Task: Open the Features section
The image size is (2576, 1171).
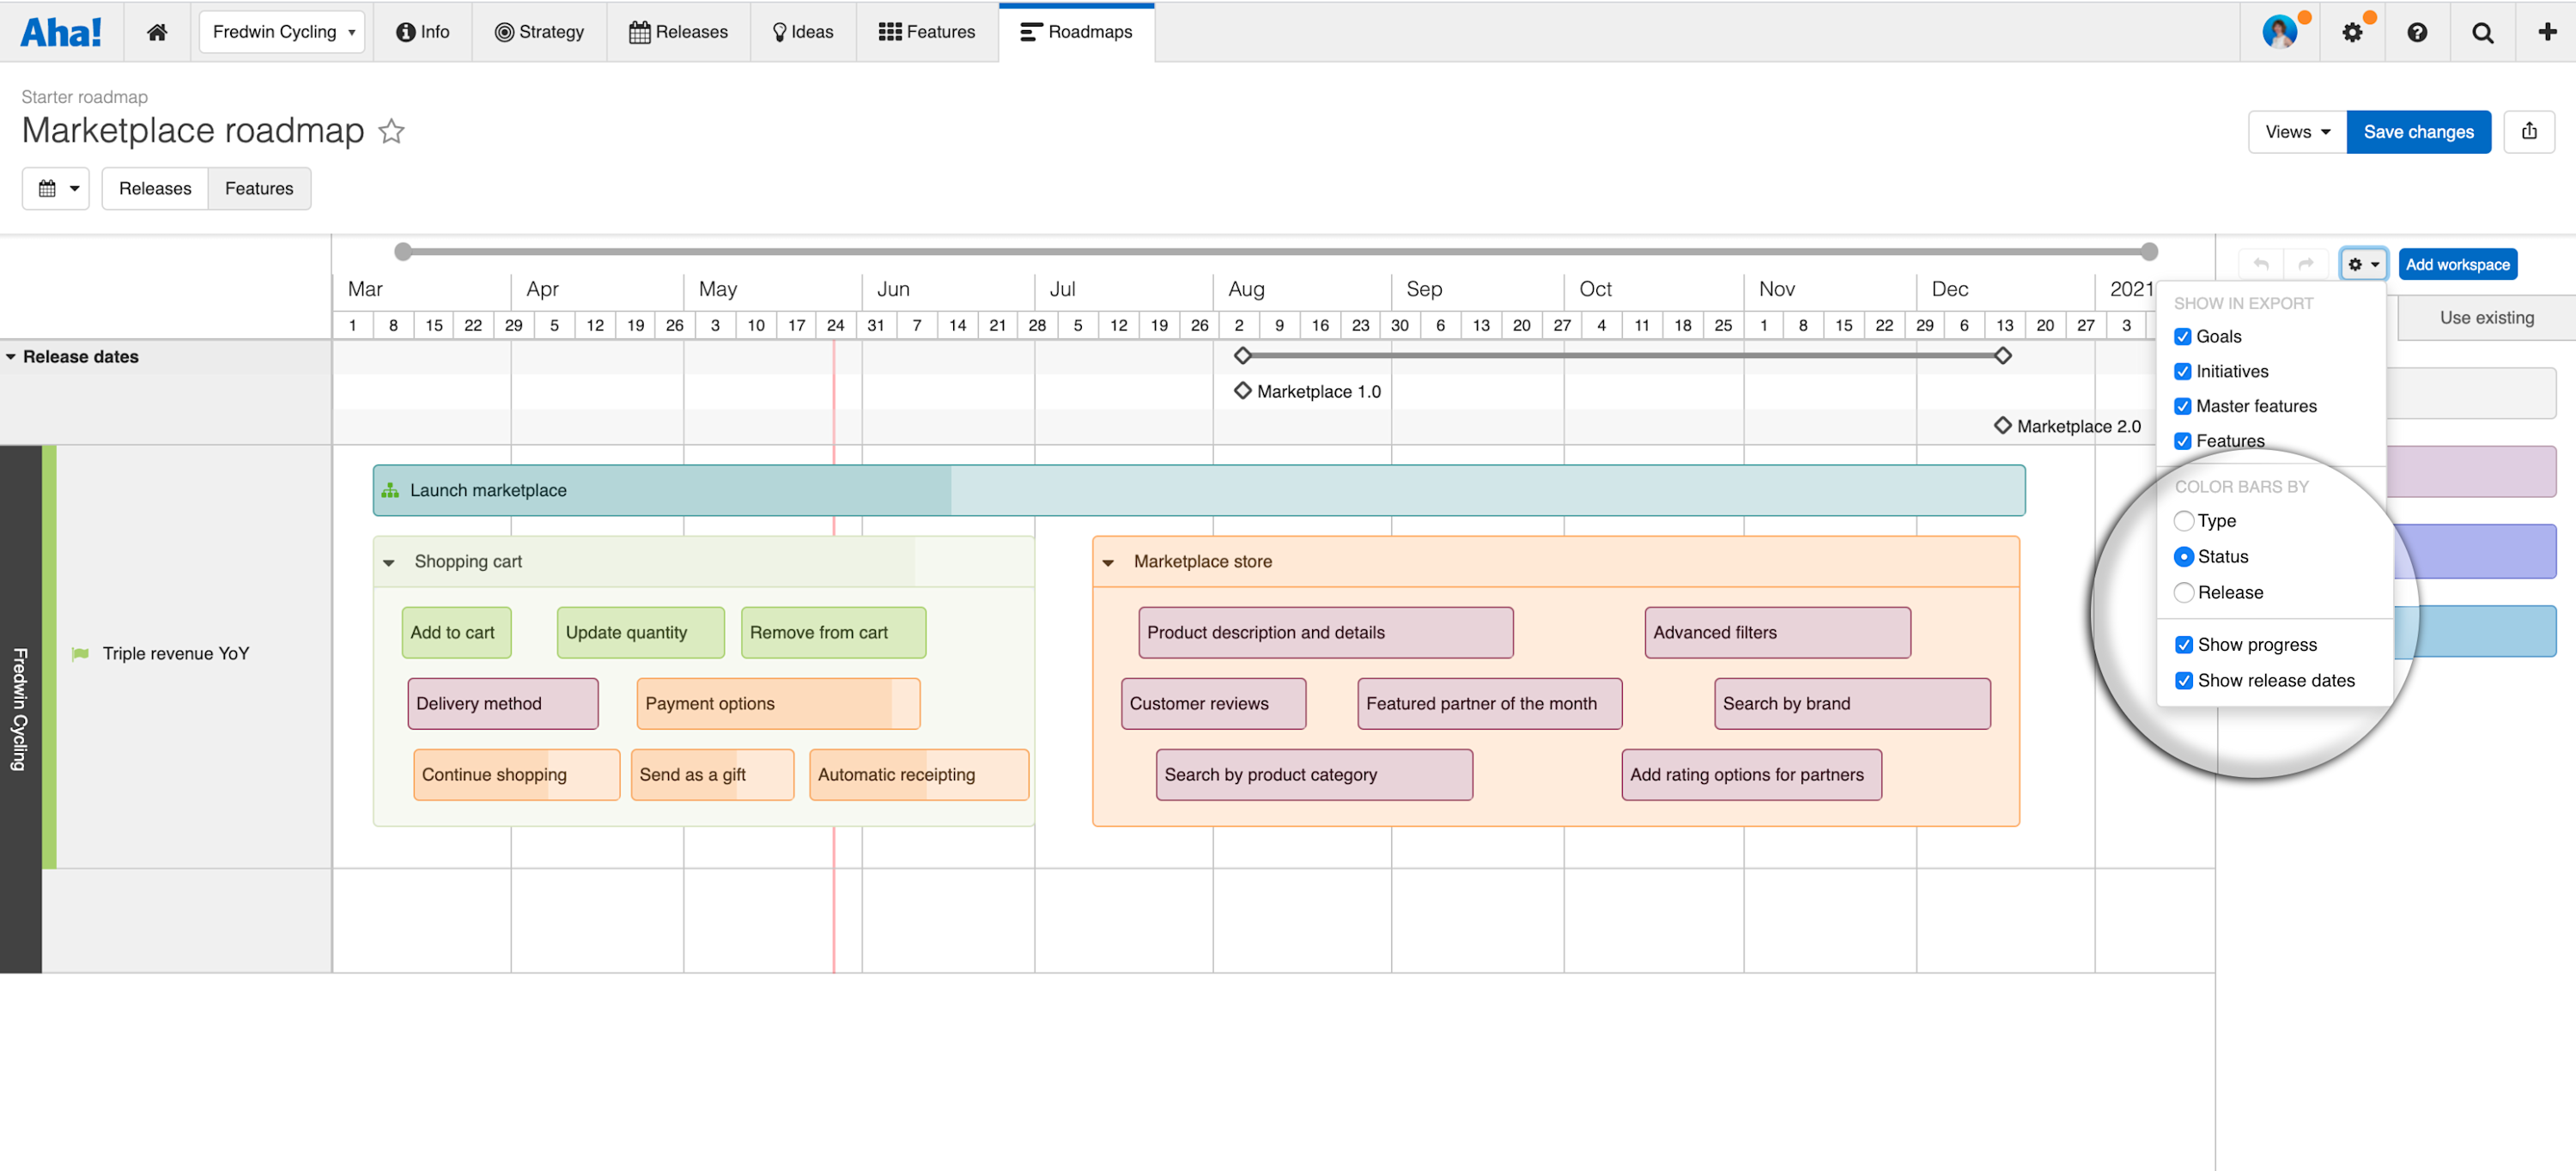Action: (x=926, y=31)
